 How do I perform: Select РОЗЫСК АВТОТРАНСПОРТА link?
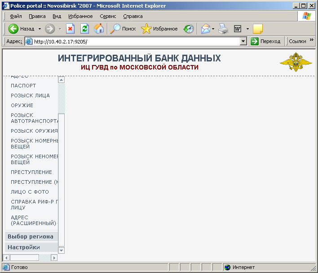(x=34, y=118)
